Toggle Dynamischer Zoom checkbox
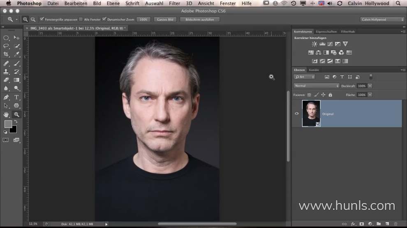 tap(104, 19)
